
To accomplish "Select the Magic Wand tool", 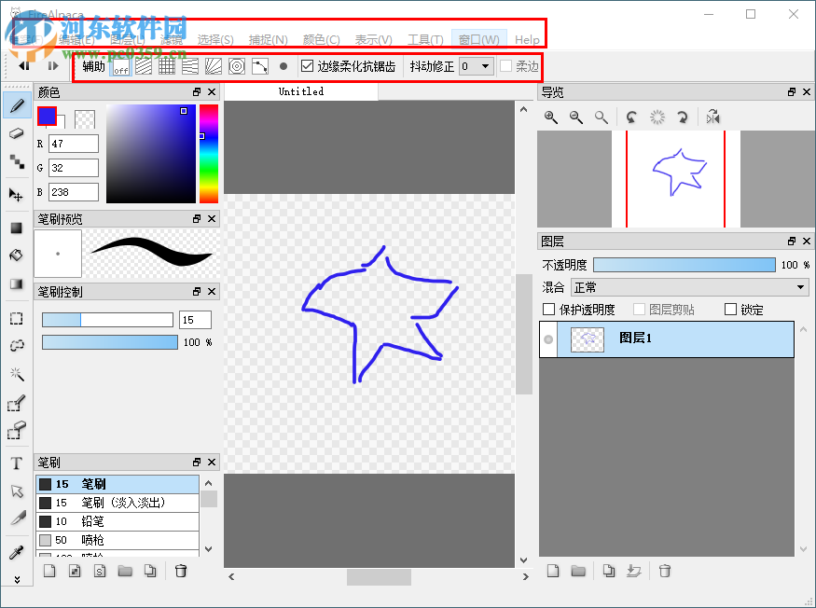I will 16,375.
